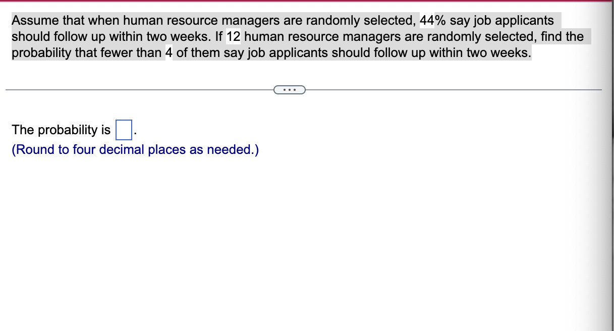Click the gray highlighted question area
Screen dimensions: 614x331
pos(298,36)
